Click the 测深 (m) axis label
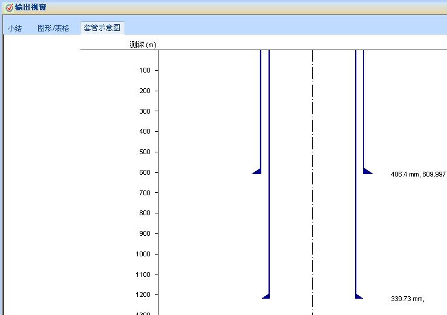 (x=143, y=45)
